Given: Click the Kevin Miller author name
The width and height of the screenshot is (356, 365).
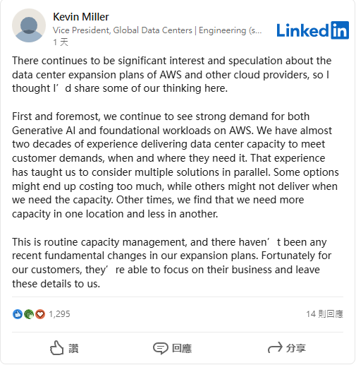Looking at the screenshot, I should [81, 17].
